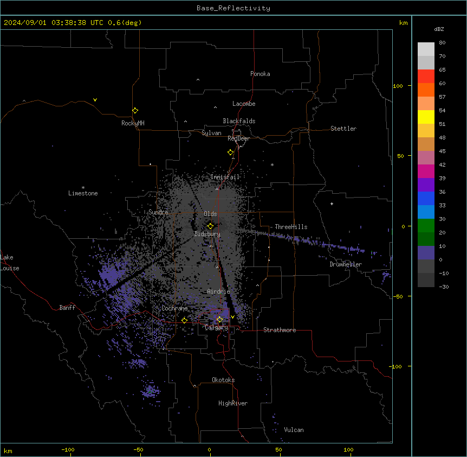Click the Limestone label

[x=83, y=193]
